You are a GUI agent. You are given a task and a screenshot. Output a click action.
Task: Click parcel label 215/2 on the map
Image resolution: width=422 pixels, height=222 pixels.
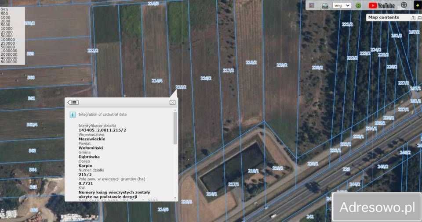[x=181, y=87]
